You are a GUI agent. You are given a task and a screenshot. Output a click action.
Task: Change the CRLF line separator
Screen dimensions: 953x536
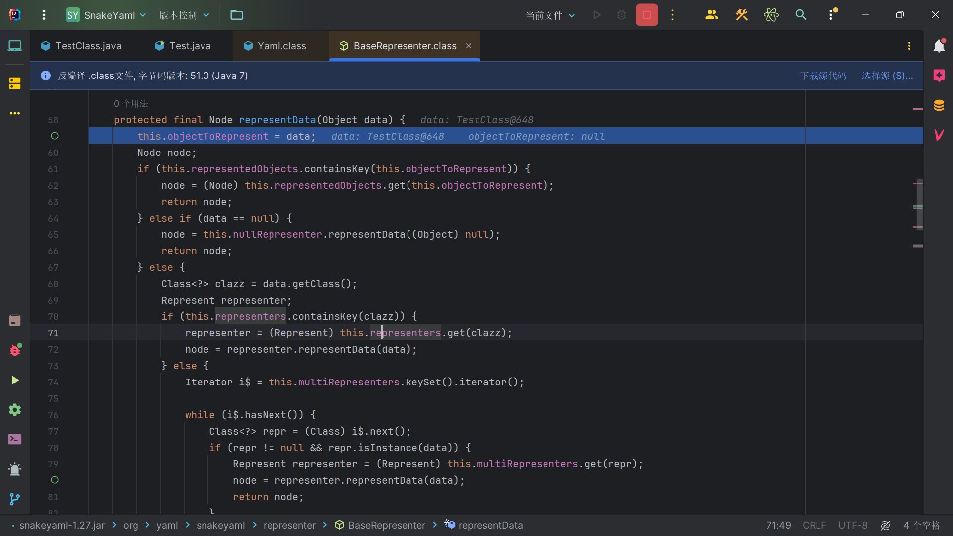pos(815,525)
